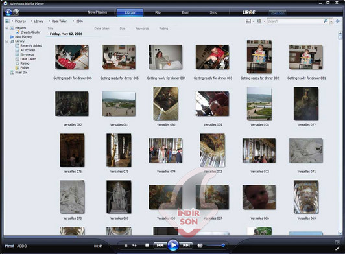The image size is (345, 254).
Task: Open the Rip tab
Action: point(158,12)
